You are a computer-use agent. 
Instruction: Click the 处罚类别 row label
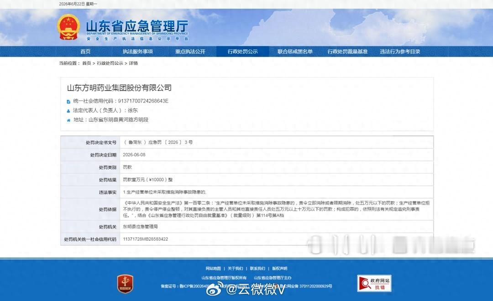click(108, 167)
